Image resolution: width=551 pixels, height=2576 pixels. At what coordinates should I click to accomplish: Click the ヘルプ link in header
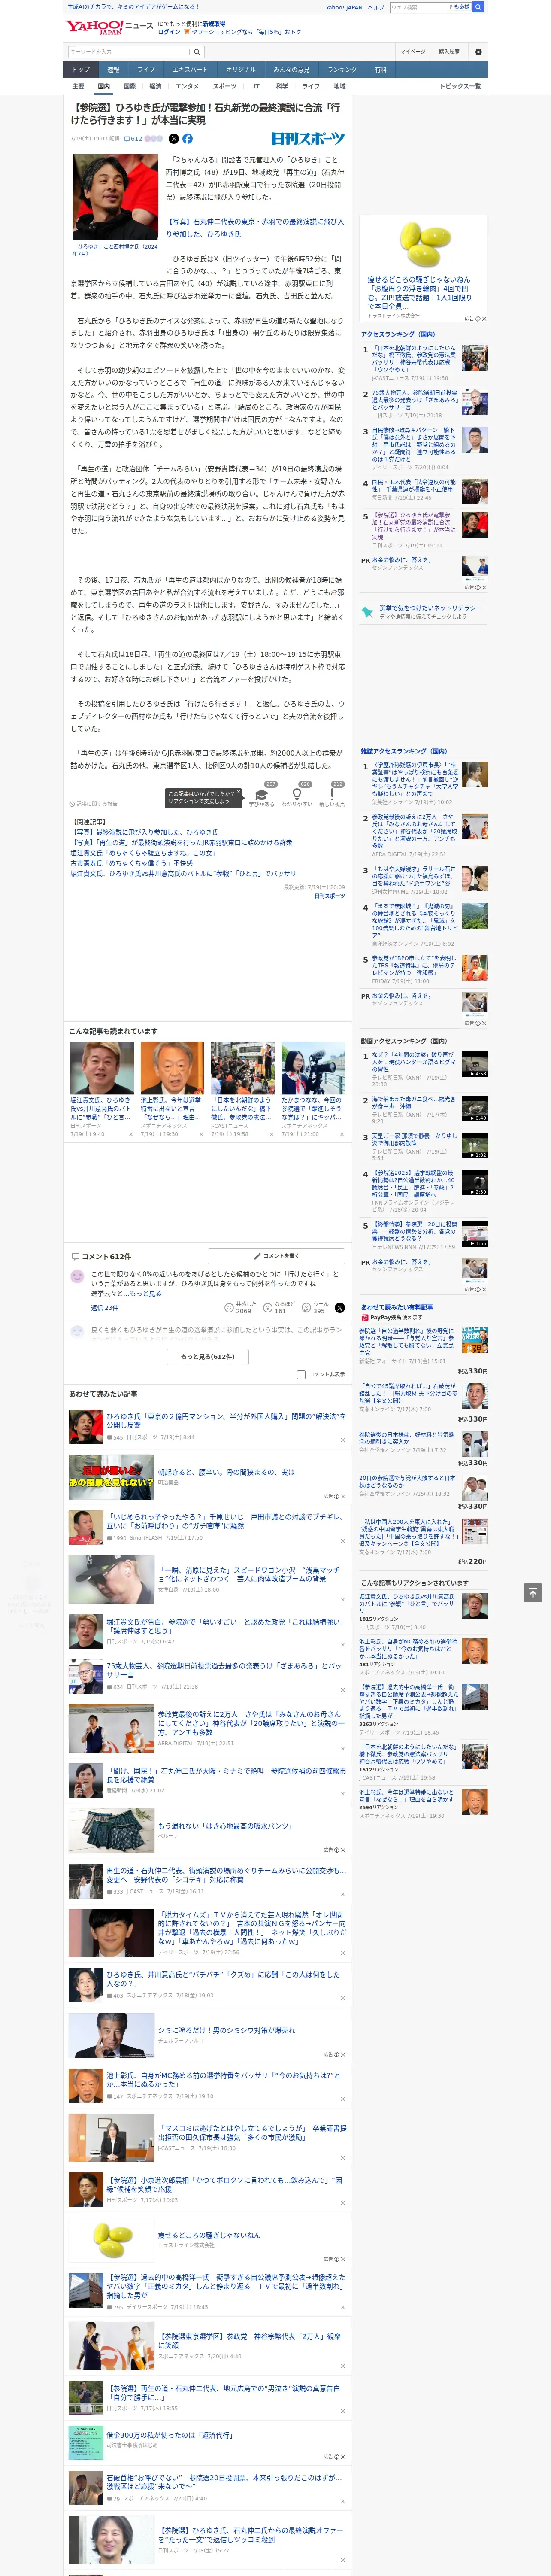[375, 7]
